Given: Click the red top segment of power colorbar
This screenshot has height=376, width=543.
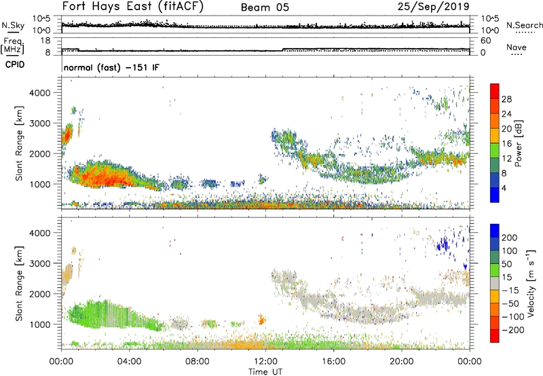Looking at the screenshot, I should (495, 91).
